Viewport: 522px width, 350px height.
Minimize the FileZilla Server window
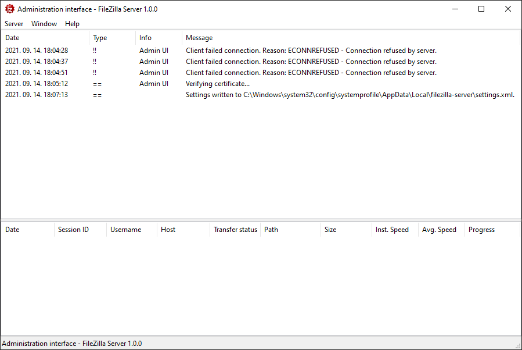pyautogui.click(x=455, y=9)
